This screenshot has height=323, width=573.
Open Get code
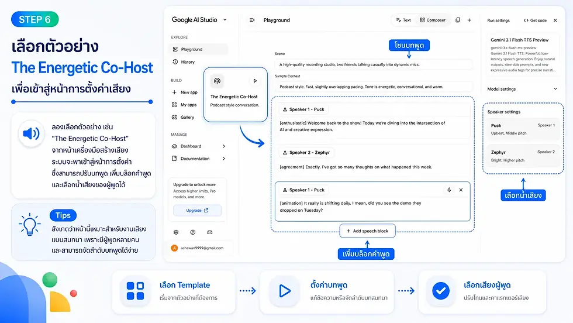(x=536, y=20)
